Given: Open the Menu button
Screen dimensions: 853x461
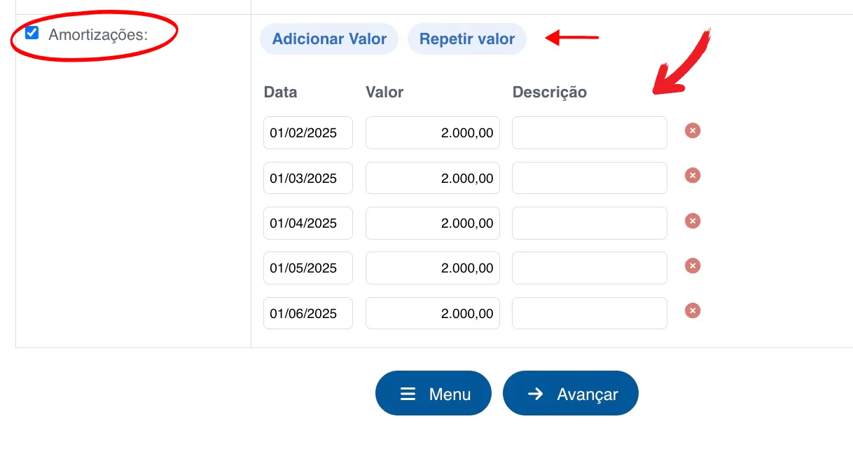Looking at the screenshot, I should pos(434,394).
